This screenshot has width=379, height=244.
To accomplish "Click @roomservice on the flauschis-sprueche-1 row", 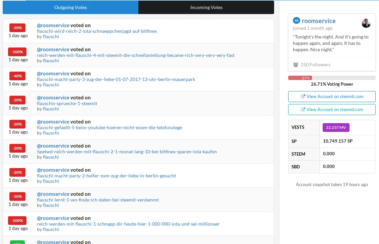I will 53,98.
